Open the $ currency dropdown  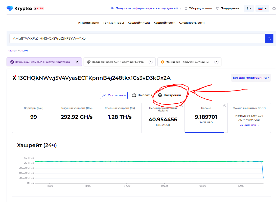(x=249, y=8)
